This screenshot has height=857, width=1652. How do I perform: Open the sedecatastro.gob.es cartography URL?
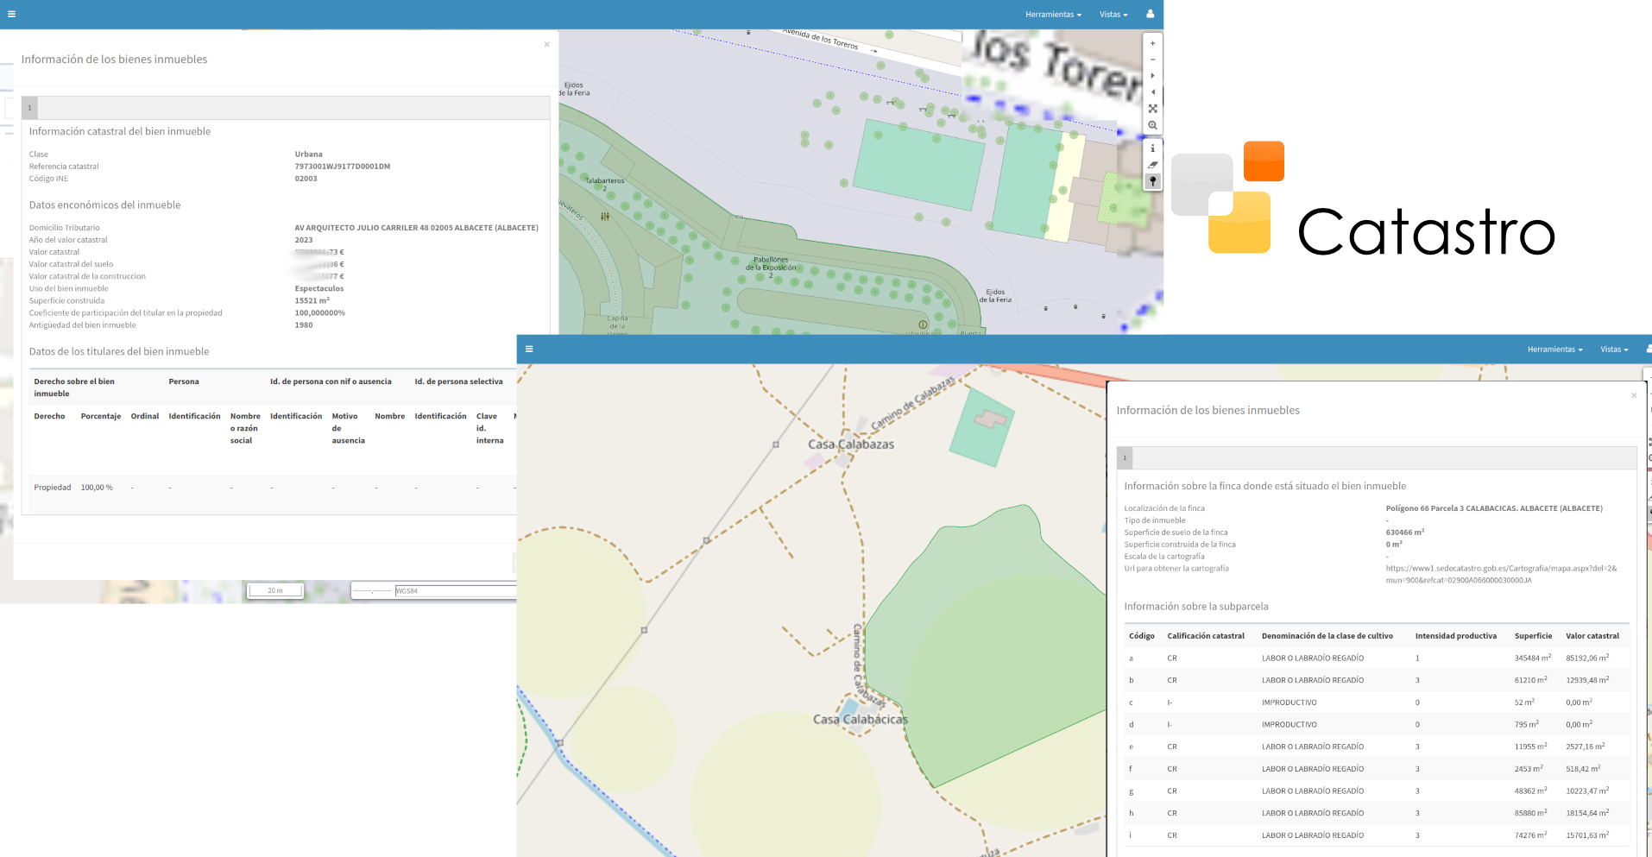click(1500, 574)
